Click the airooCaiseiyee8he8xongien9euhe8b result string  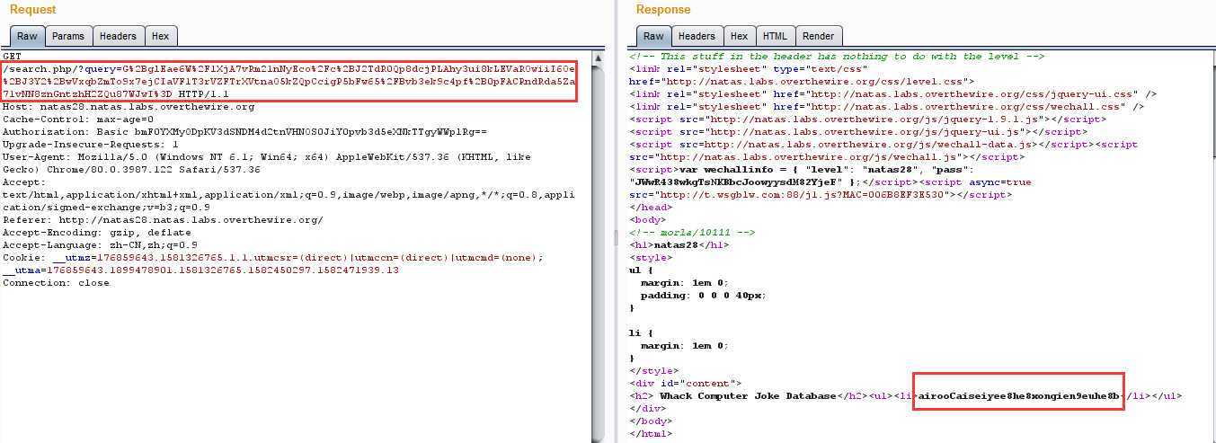1020,395
